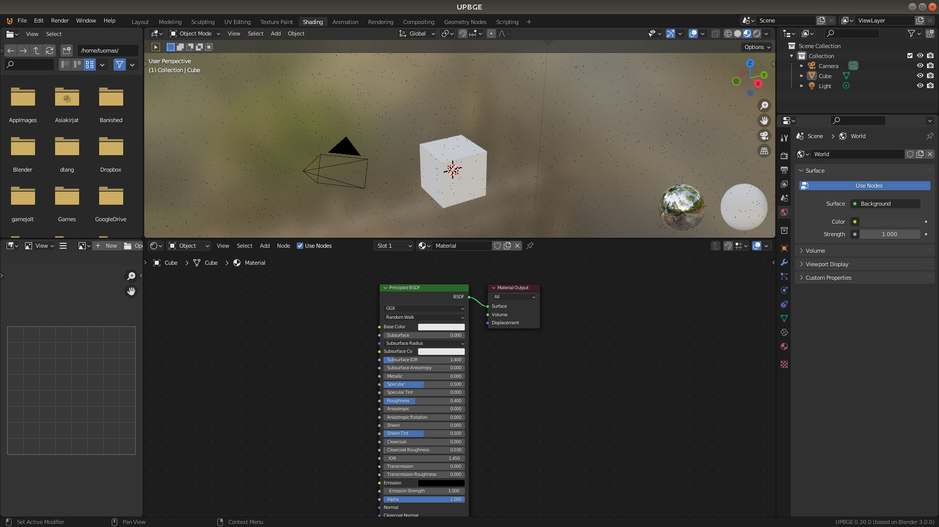Viewport: 939px width, 527px height.
Task: Click the pin icon in node editor header
Action: click(x=530, y=246)
